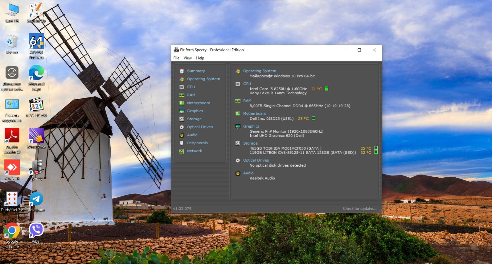Image resolution: width=492 pixels, height=264 pixels.
Task: Click the Audio heading link in summary
Action: coord(248,173)
